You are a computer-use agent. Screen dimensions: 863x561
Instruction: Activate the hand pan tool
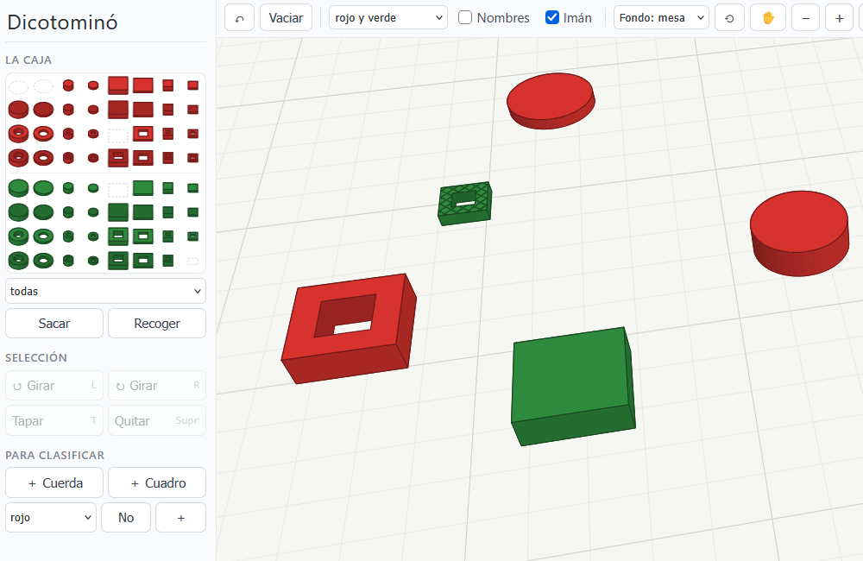[768, 17]
